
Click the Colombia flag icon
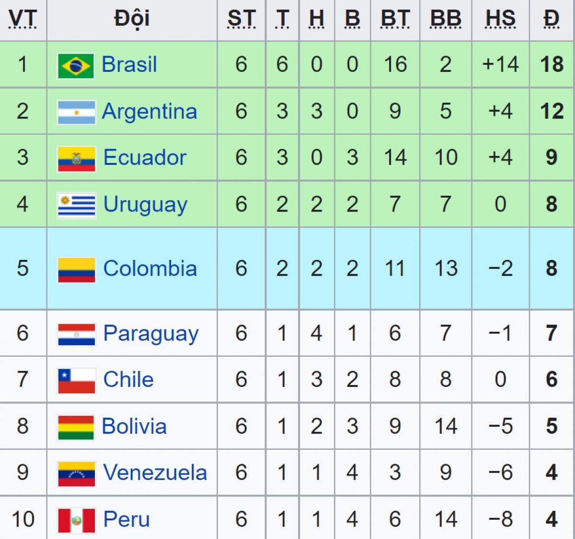76,269
